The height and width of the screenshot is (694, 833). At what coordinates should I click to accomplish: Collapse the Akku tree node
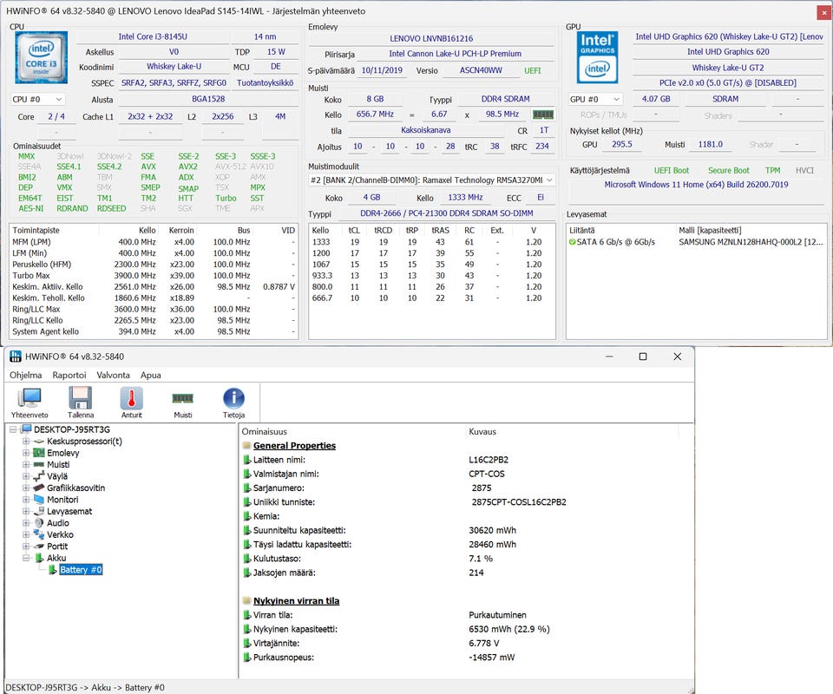tap(26, 559)
